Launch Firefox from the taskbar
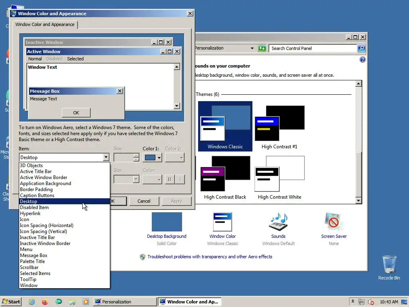The width and height of the screenshot is (409, 307). [x=45, y=302]
